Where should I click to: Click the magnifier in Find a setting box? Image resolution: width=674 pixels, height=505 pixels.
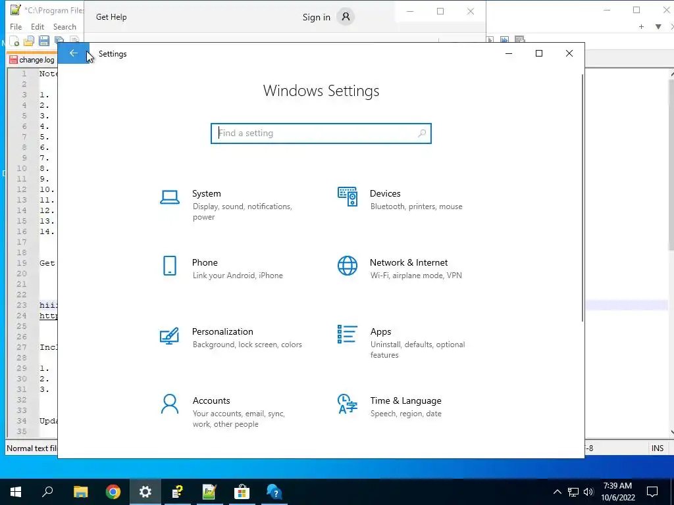click(x=422, y=133)
